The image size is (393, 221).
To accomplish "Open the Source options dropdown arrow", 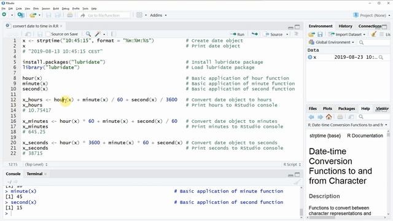I will click(287, 34).
